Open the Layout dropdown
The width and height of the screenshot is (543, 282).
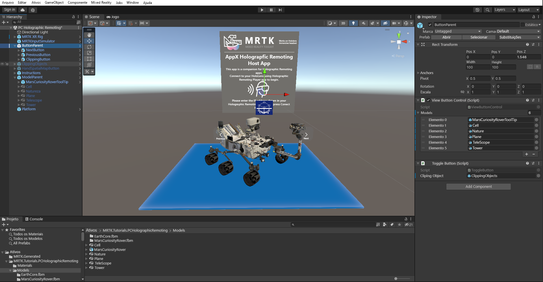coord(529,10)
